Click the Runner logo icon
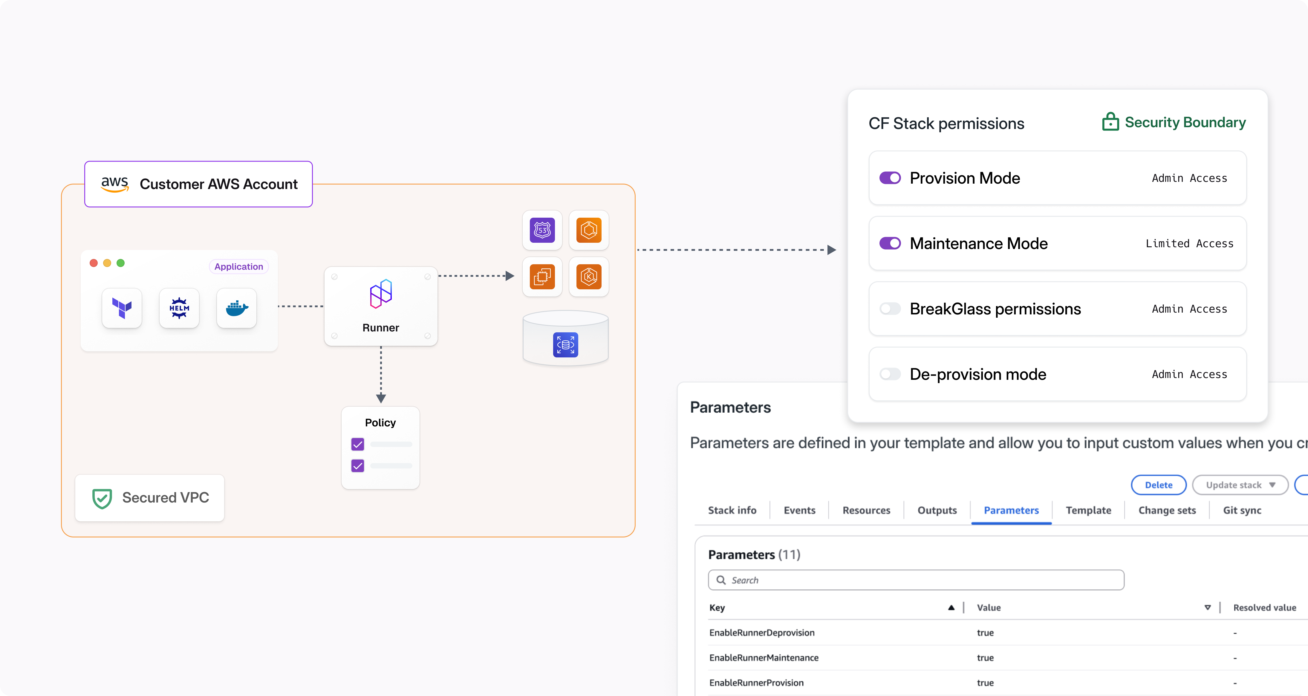This screenshot has height=696, width=1308. coord(381,294)
